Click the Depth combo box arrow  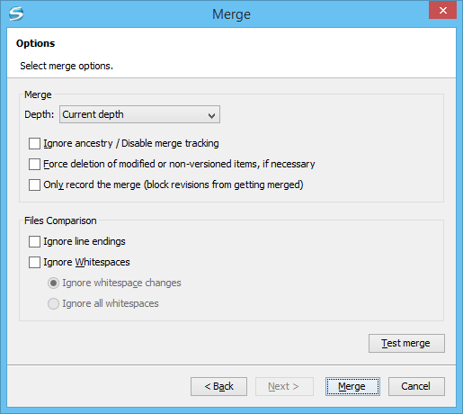[x=211, y=115]
